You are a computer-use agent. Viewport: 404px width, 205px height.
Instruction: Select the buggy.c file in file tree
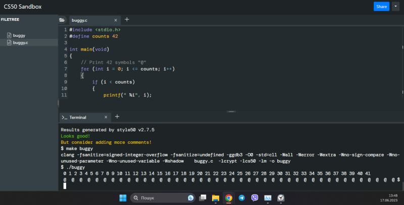tap(20, 43)
